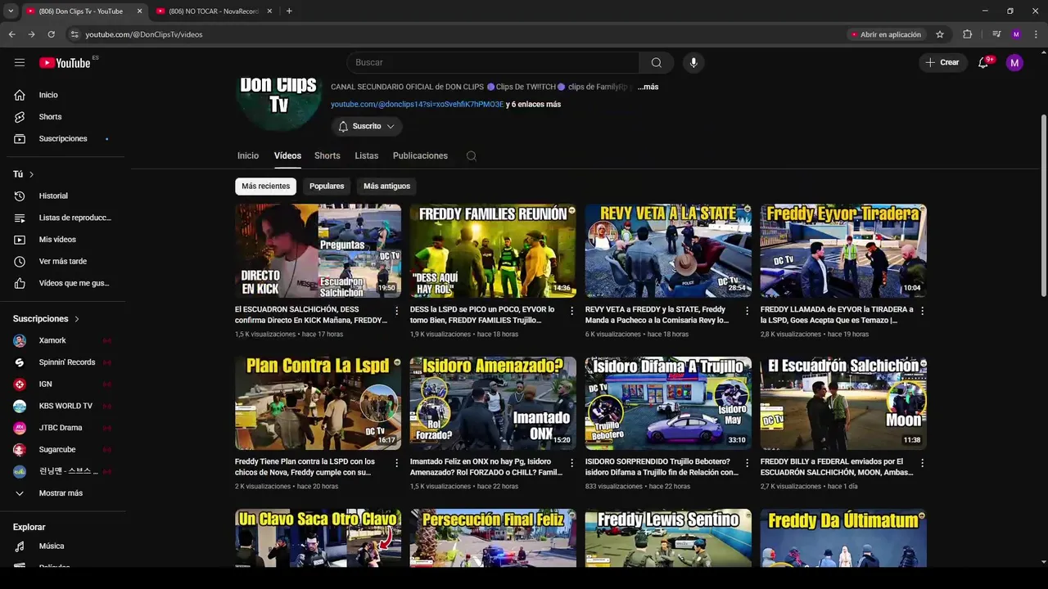Open the notifications bell

point(983,63)
